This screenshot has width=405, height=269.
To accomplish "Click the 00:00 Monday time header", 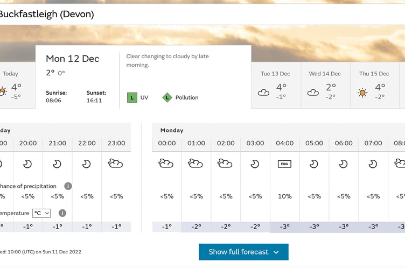I will [167, 143].
